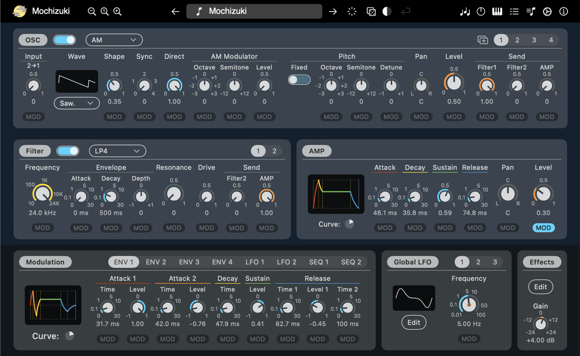Toggle MOD under OSC Input
Screen dimensions: 580x356
pyautogui.click(x=33, y=117)
